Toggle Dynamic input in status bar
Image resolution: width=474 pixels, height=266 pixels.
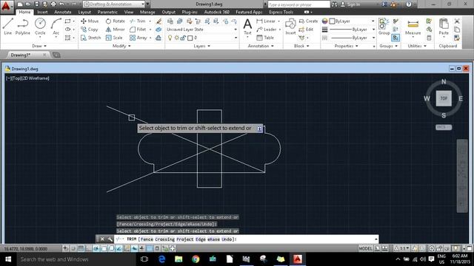134,248
